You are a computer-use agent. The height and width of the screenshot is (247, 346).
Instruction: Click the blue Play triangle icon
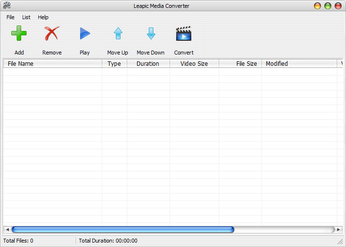click(85, 33)
